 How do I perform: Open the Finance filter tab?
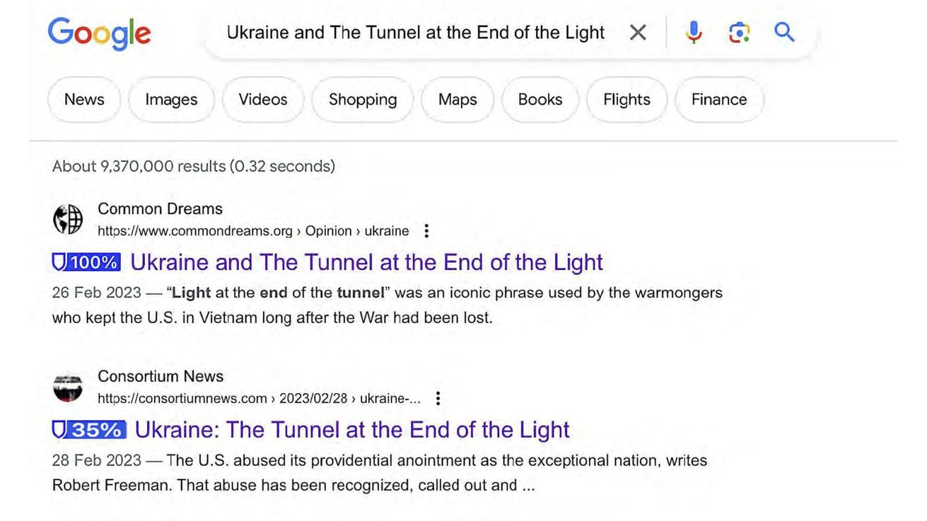click(x=719, y=99)
